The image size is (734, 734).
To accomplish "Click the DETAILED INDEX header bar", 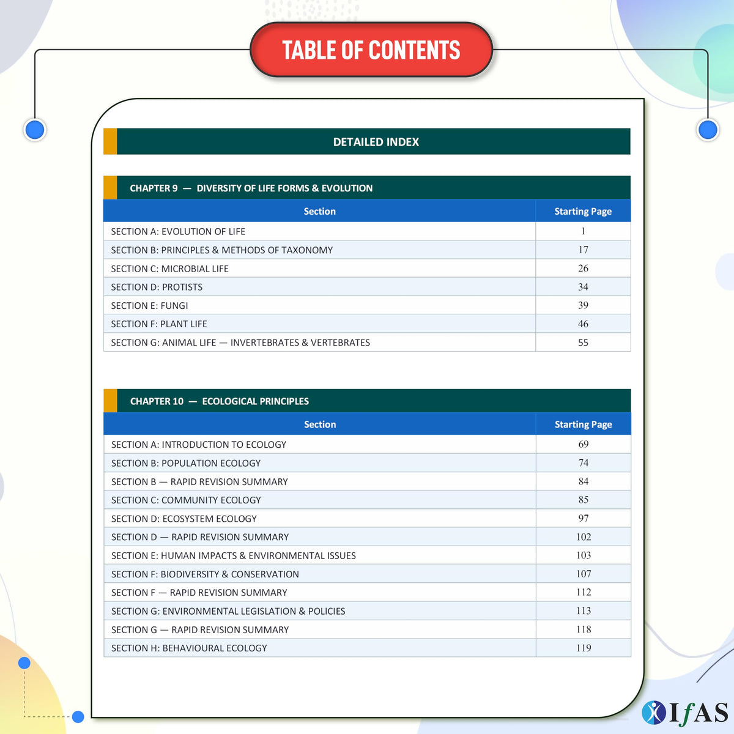I will click(x=367, y=141).
